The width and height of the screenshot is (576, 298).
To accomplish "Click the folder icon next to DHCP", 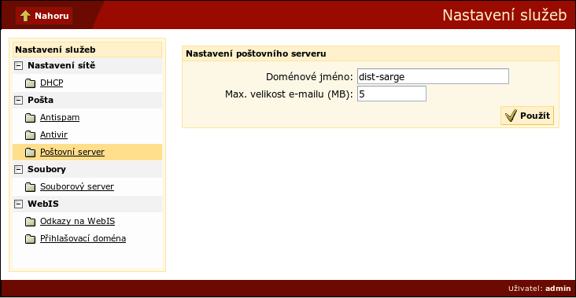I will [31, 83].
